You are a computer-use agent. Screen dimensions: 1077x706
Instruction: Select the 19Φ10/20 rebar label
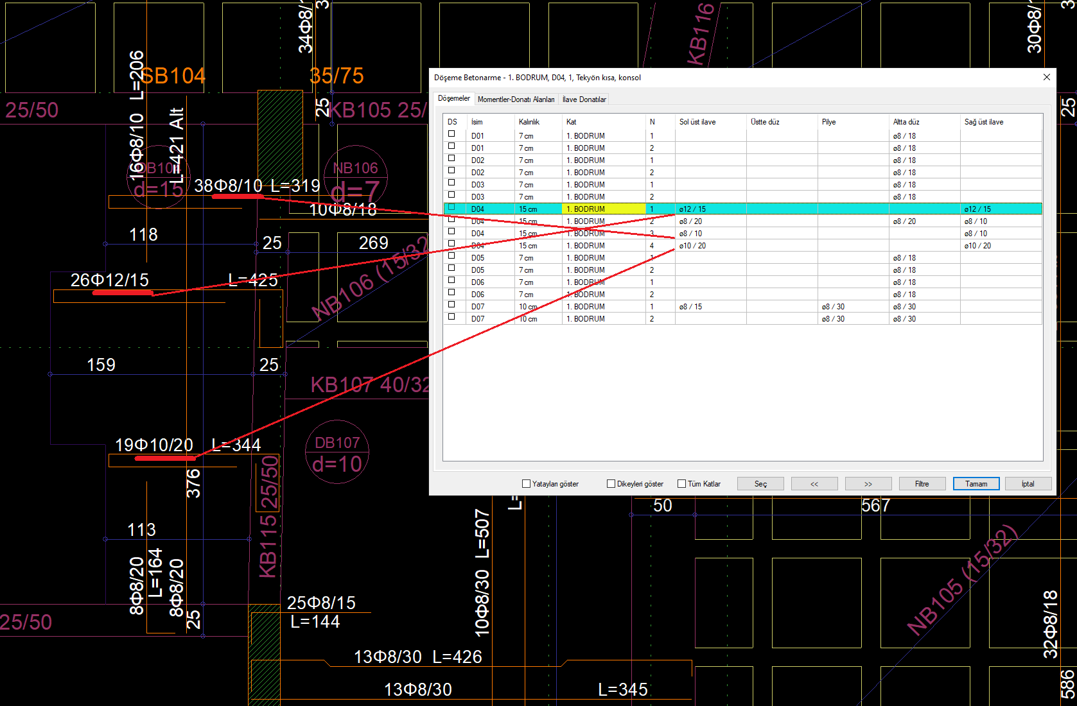pyautogui.click(x=154, y=445)
